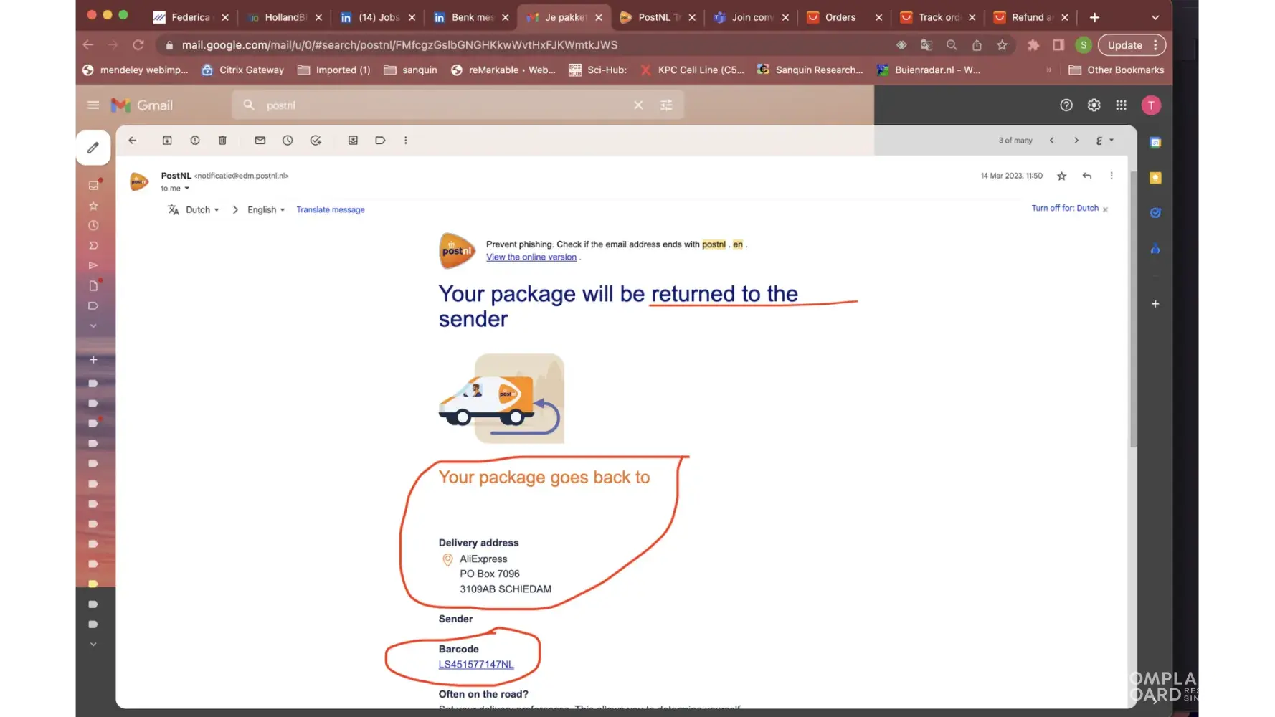
Task: Bookmark this page with the star icon
Action: pos(1002,45)
